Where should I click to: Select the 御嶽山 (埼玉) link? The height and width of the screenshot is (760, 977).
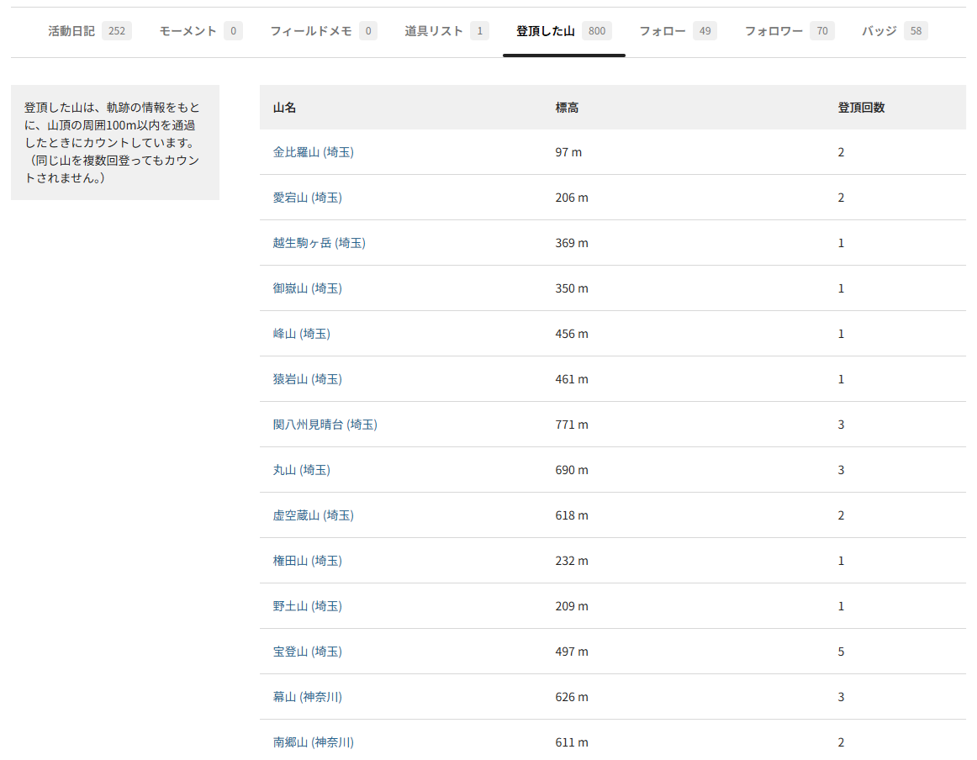(307, 288)
